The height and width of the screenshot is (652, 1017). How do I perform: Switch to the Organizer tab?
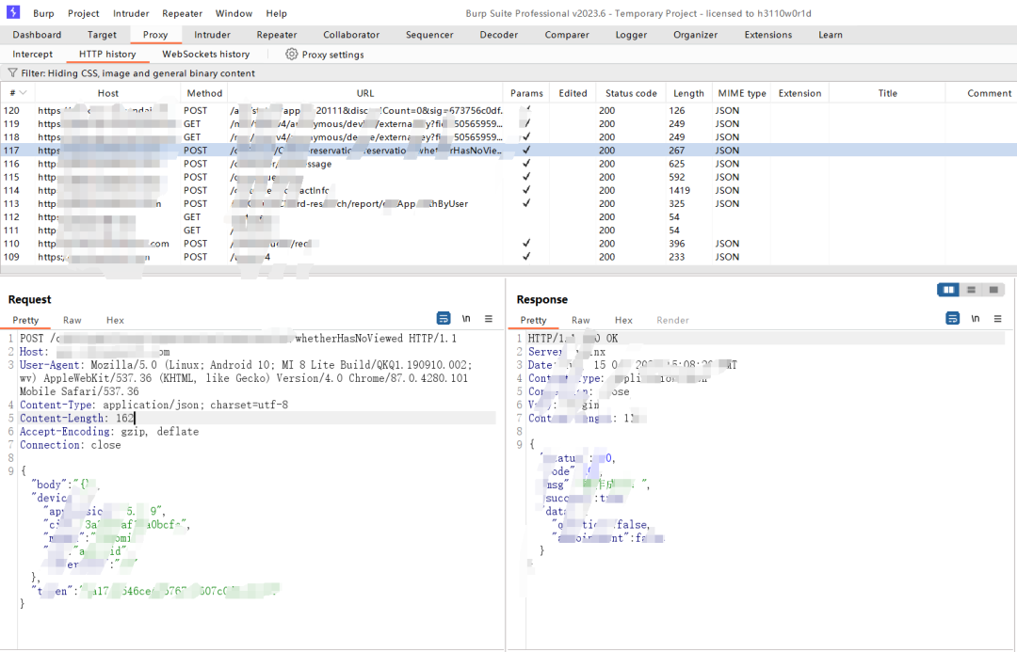click(x=695, y=35)
